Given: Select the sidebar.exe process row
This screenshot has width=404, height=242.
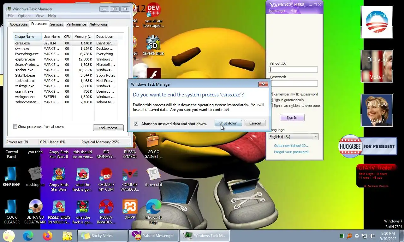Looking at the screenshot, I should click(x=66, y=70).
